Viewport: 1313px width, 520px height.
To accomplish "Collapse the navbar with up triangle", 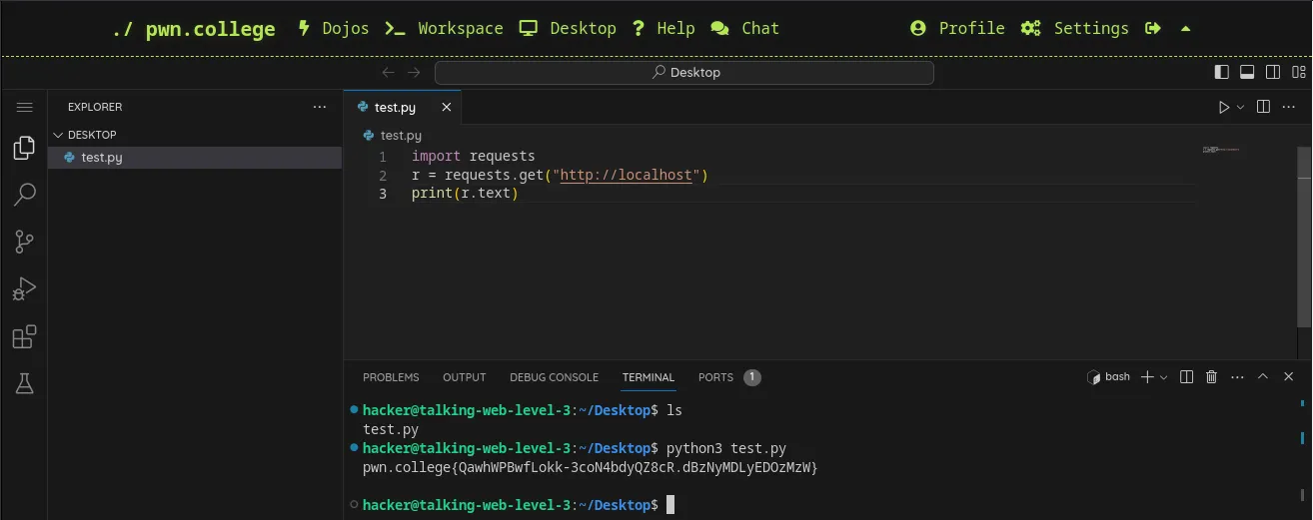I will click(x=1186, y=28).
